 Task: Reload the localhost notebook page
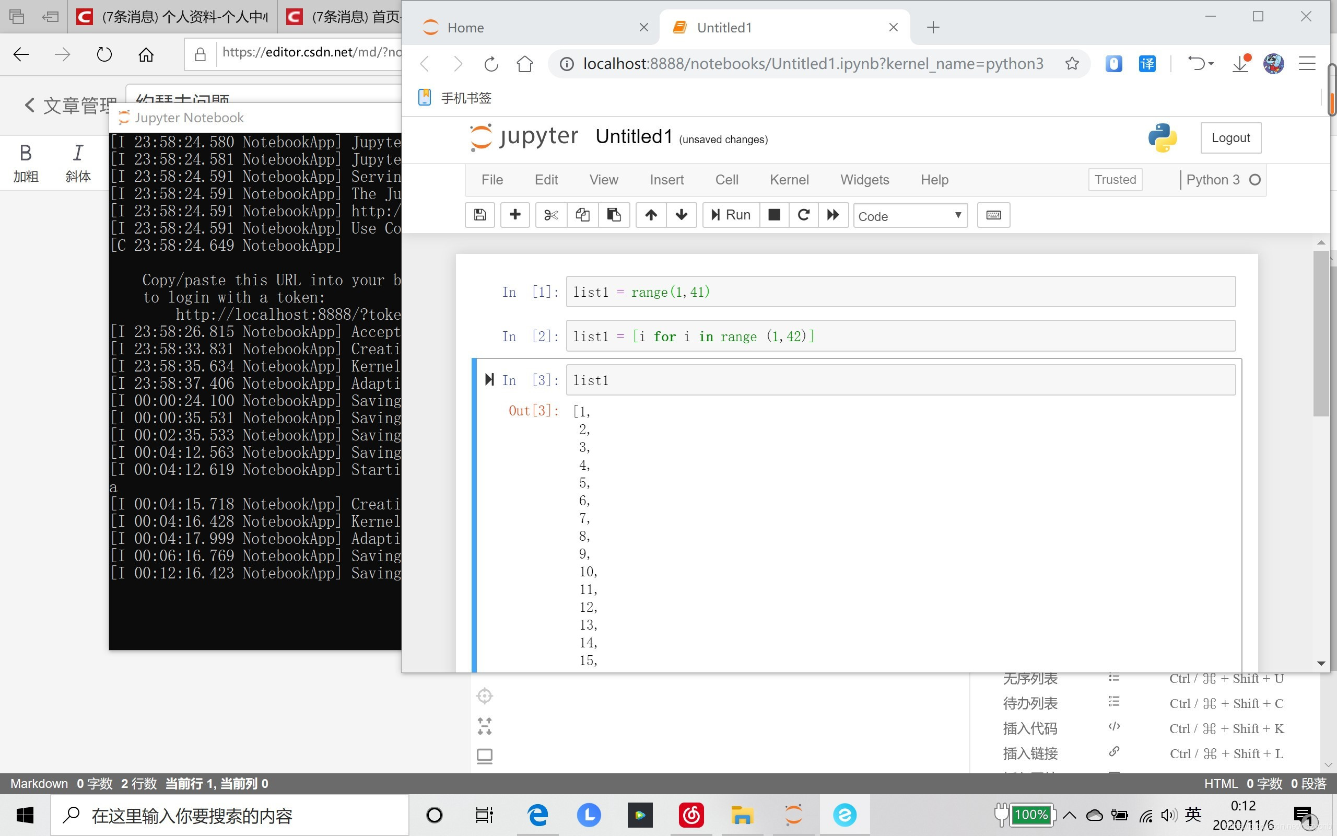[x=491, y=64]
